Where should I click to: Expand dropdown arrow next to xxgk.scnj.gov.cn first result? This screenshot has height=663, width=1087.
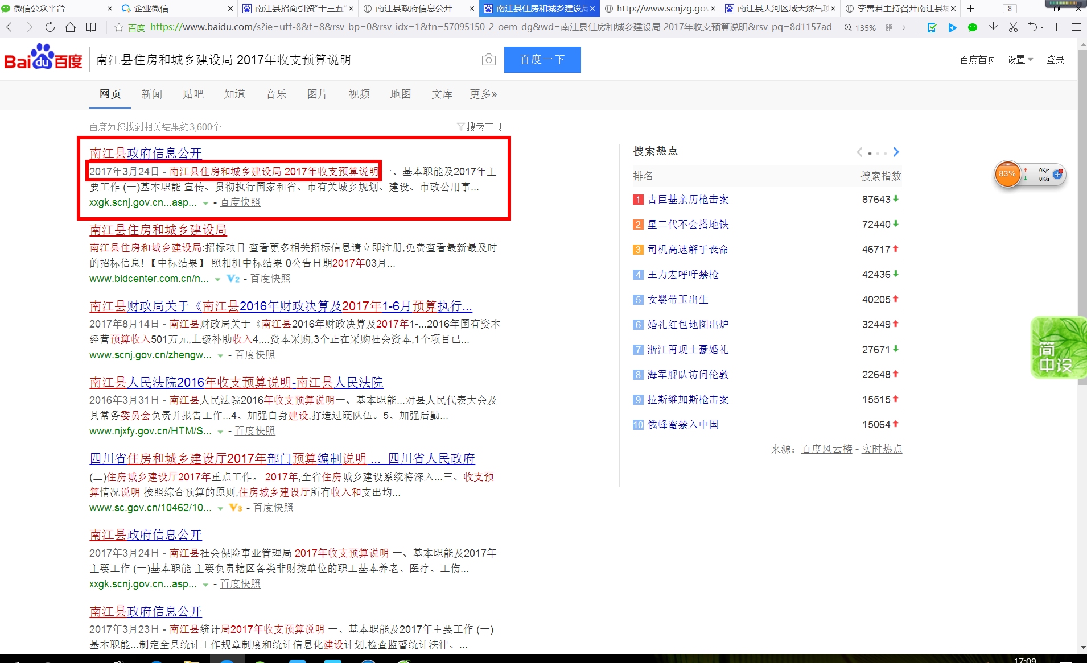(x=205, y=203)
